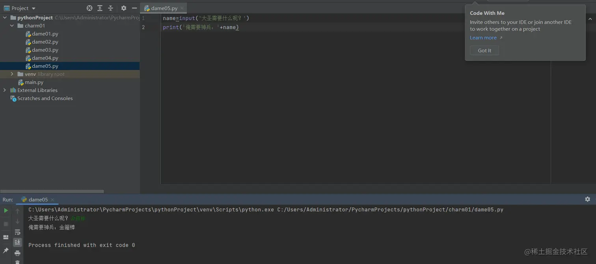
Task: Click the up chevron at editor top right
Action: tap(590, 19)
